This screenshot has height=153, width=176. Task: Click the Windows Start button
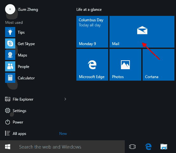[x=8, y=147]
